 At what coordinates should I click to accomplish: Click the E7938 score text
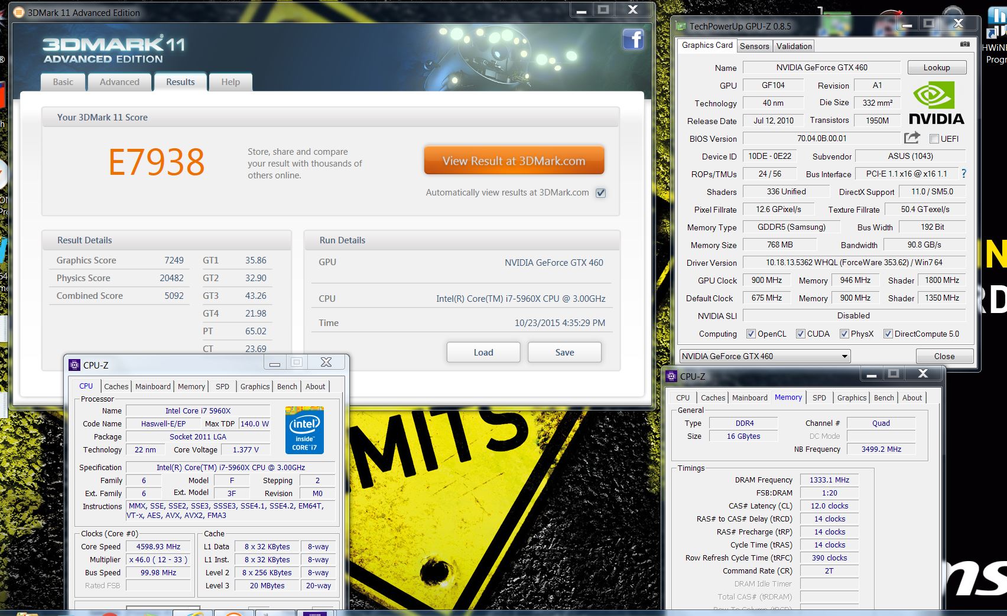click(157, 162)
